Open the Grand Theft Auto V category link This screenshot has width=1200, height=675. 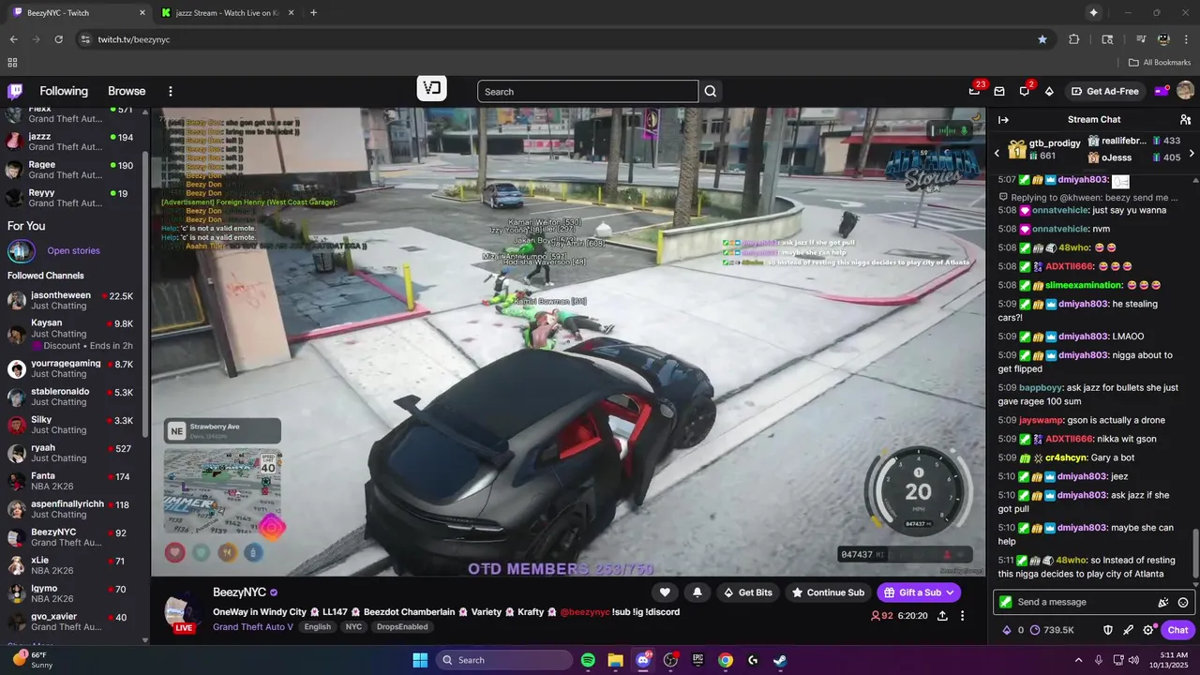tap(253, 626)
